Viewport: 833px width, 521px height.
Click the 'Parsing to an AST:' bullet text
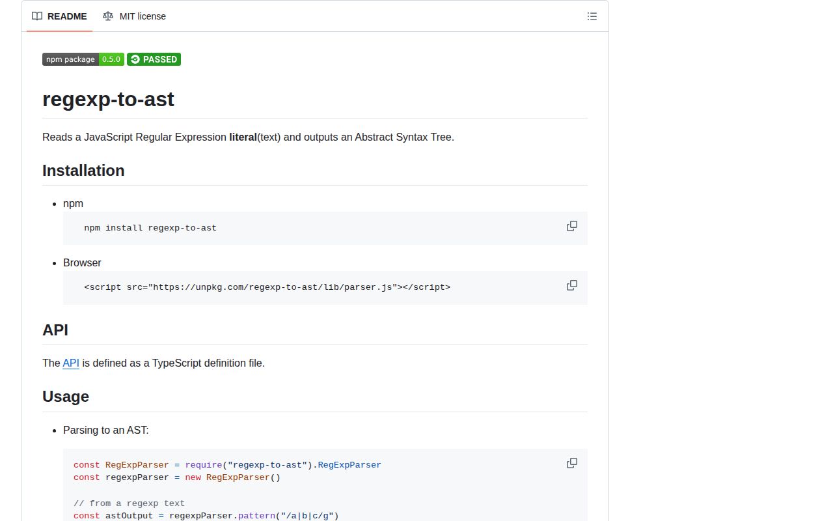106,430
